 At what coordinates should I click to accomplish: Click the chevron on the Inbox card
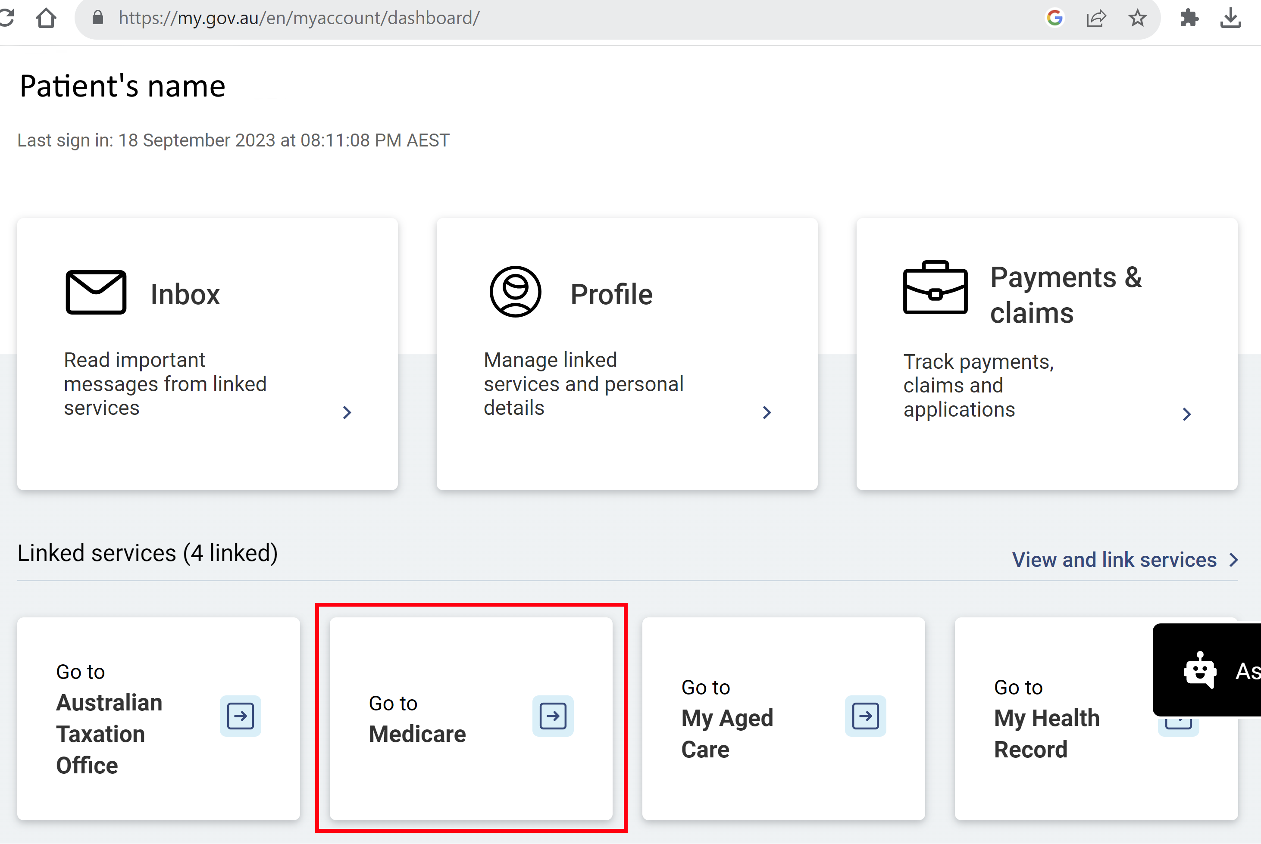[x=347, y=412]
